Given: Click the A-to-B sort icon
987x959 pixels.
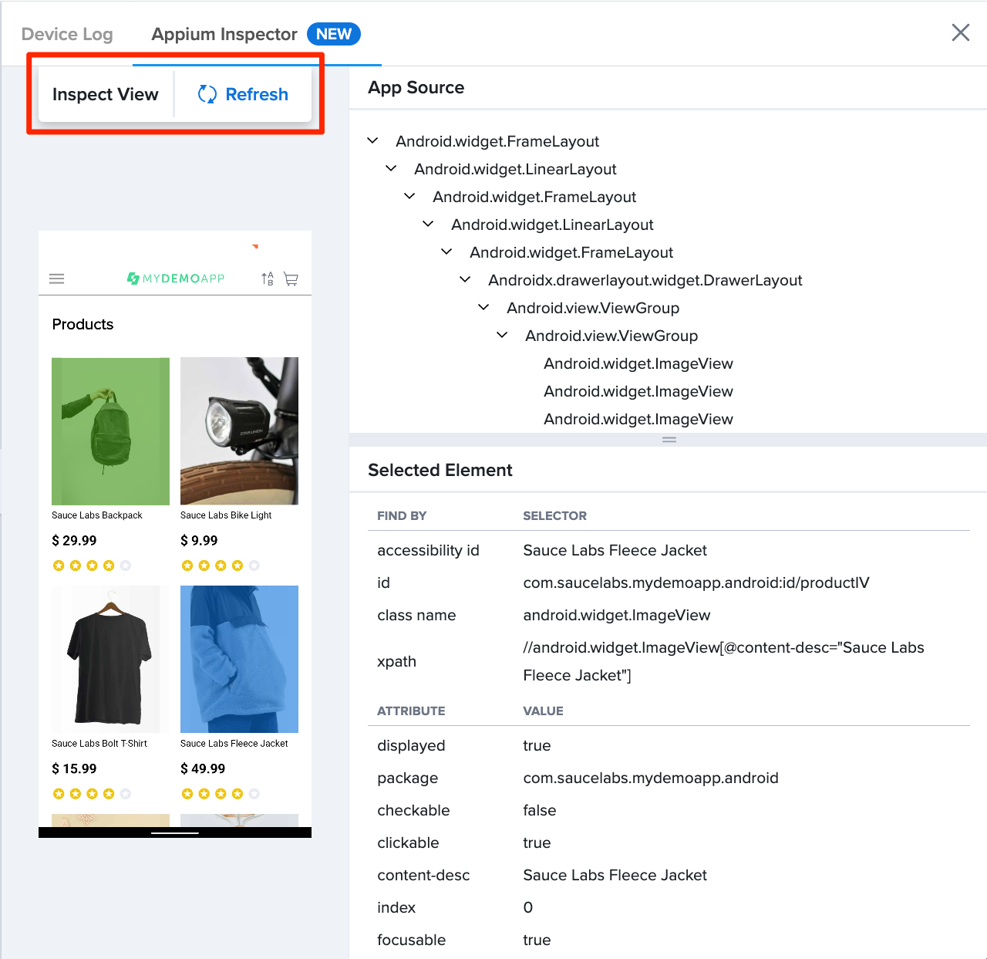Looking at the screenshot, I should pos(268,279).
